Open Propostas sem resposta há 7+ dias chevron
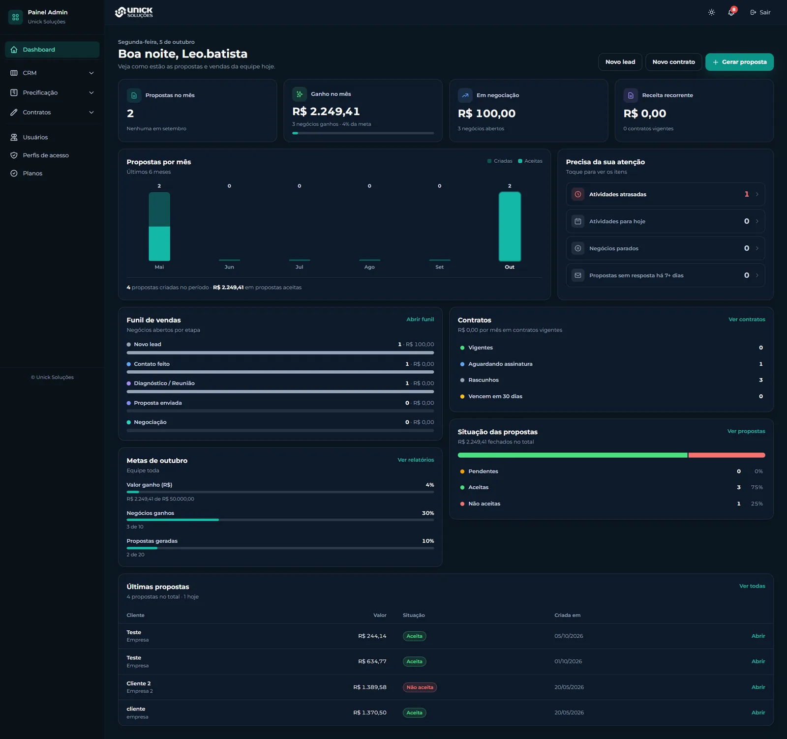The height and width of the screenshot is (739, 787). (757, 275)
